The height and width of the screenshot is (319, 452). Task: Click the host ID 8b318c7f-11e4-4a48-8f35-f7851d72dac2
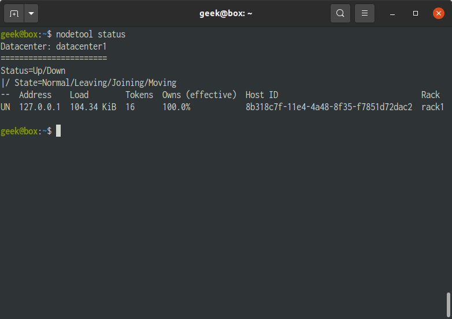coord(329,107)
